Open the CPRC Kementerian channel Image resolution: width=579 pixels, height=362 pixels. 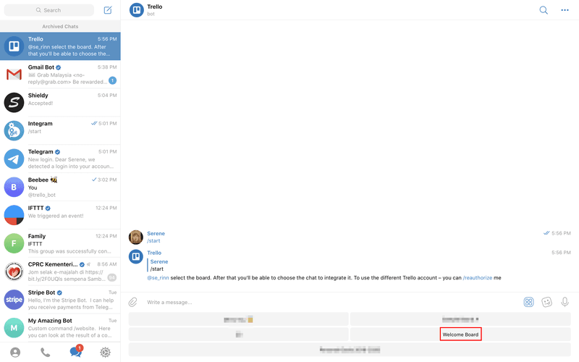[60, 271]
